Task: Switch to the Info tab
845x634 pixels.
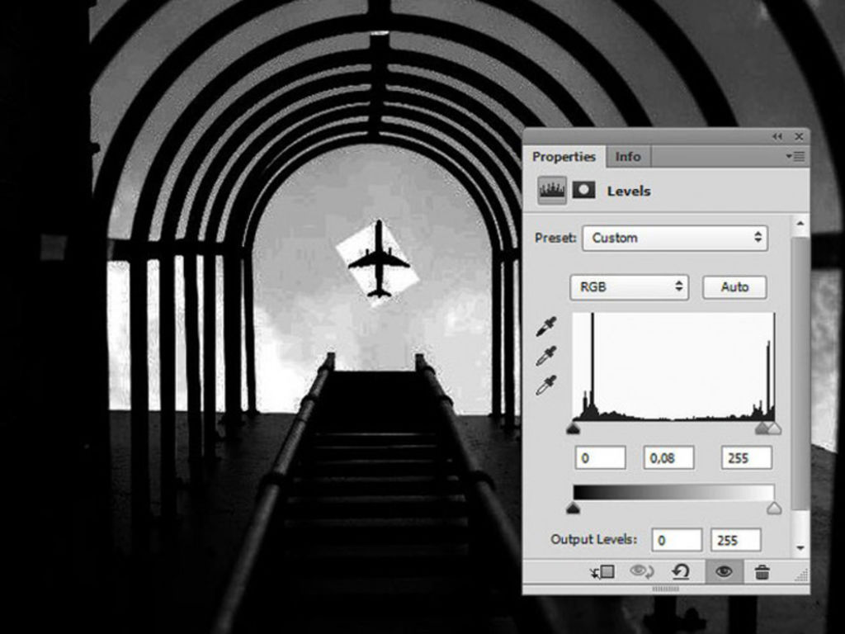Action: pos(628,156)
